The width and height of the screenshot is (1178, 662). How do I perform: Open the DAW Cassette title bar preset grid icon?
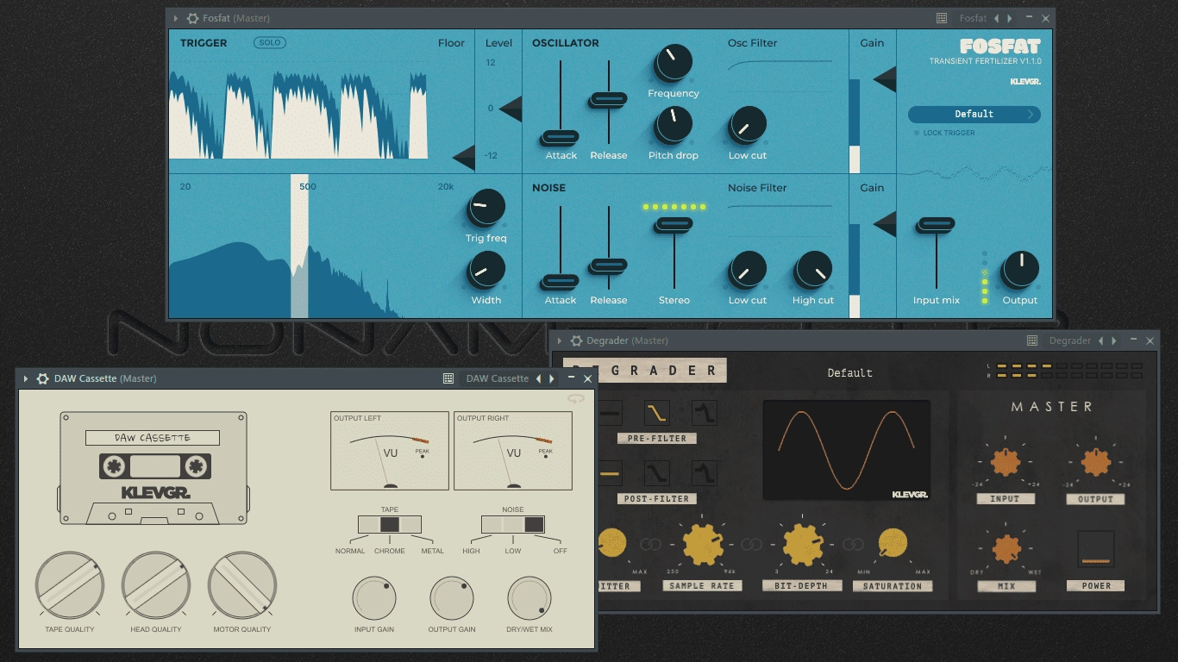tap(448, 378)
